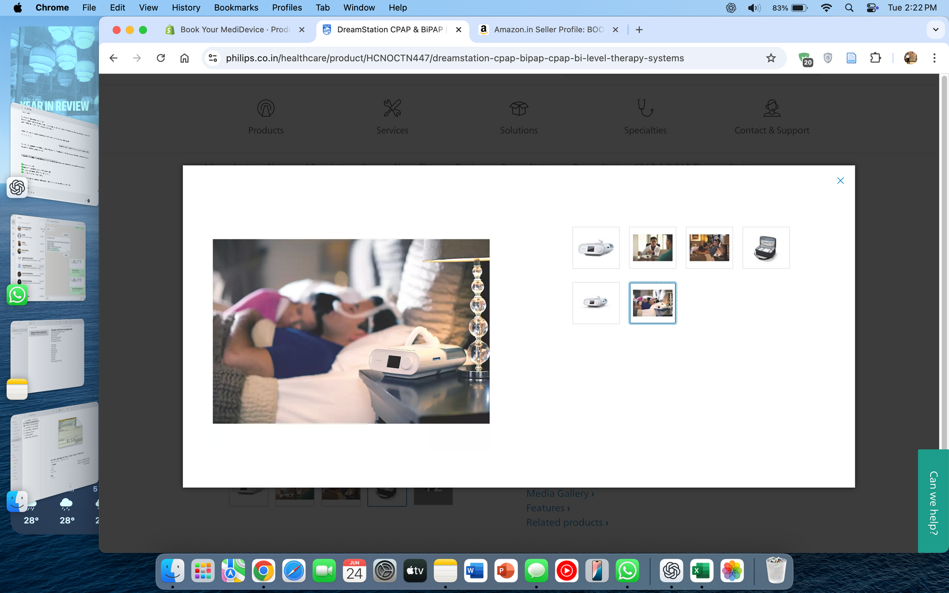Open the green extension with badge 20
This screenshot has width=949, height=593.
[805, 59]
